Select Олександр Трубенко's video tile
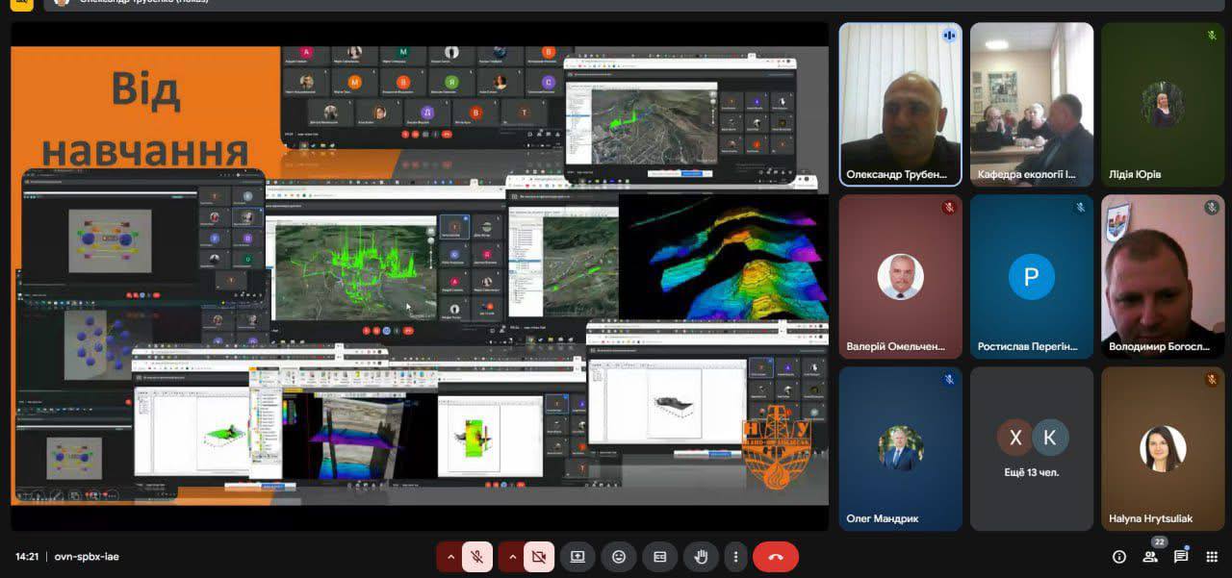 (x=900, y=104)
